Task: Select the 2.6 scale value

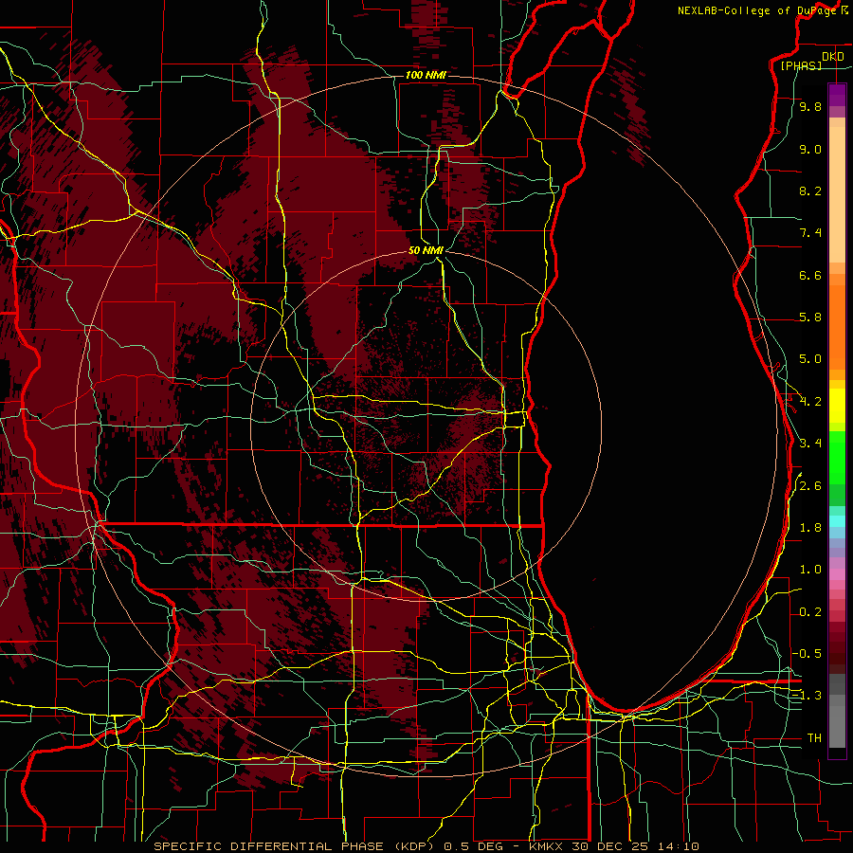Action: pos(810,486)
